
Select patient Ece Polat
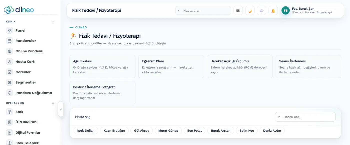(x=194, y=131)
